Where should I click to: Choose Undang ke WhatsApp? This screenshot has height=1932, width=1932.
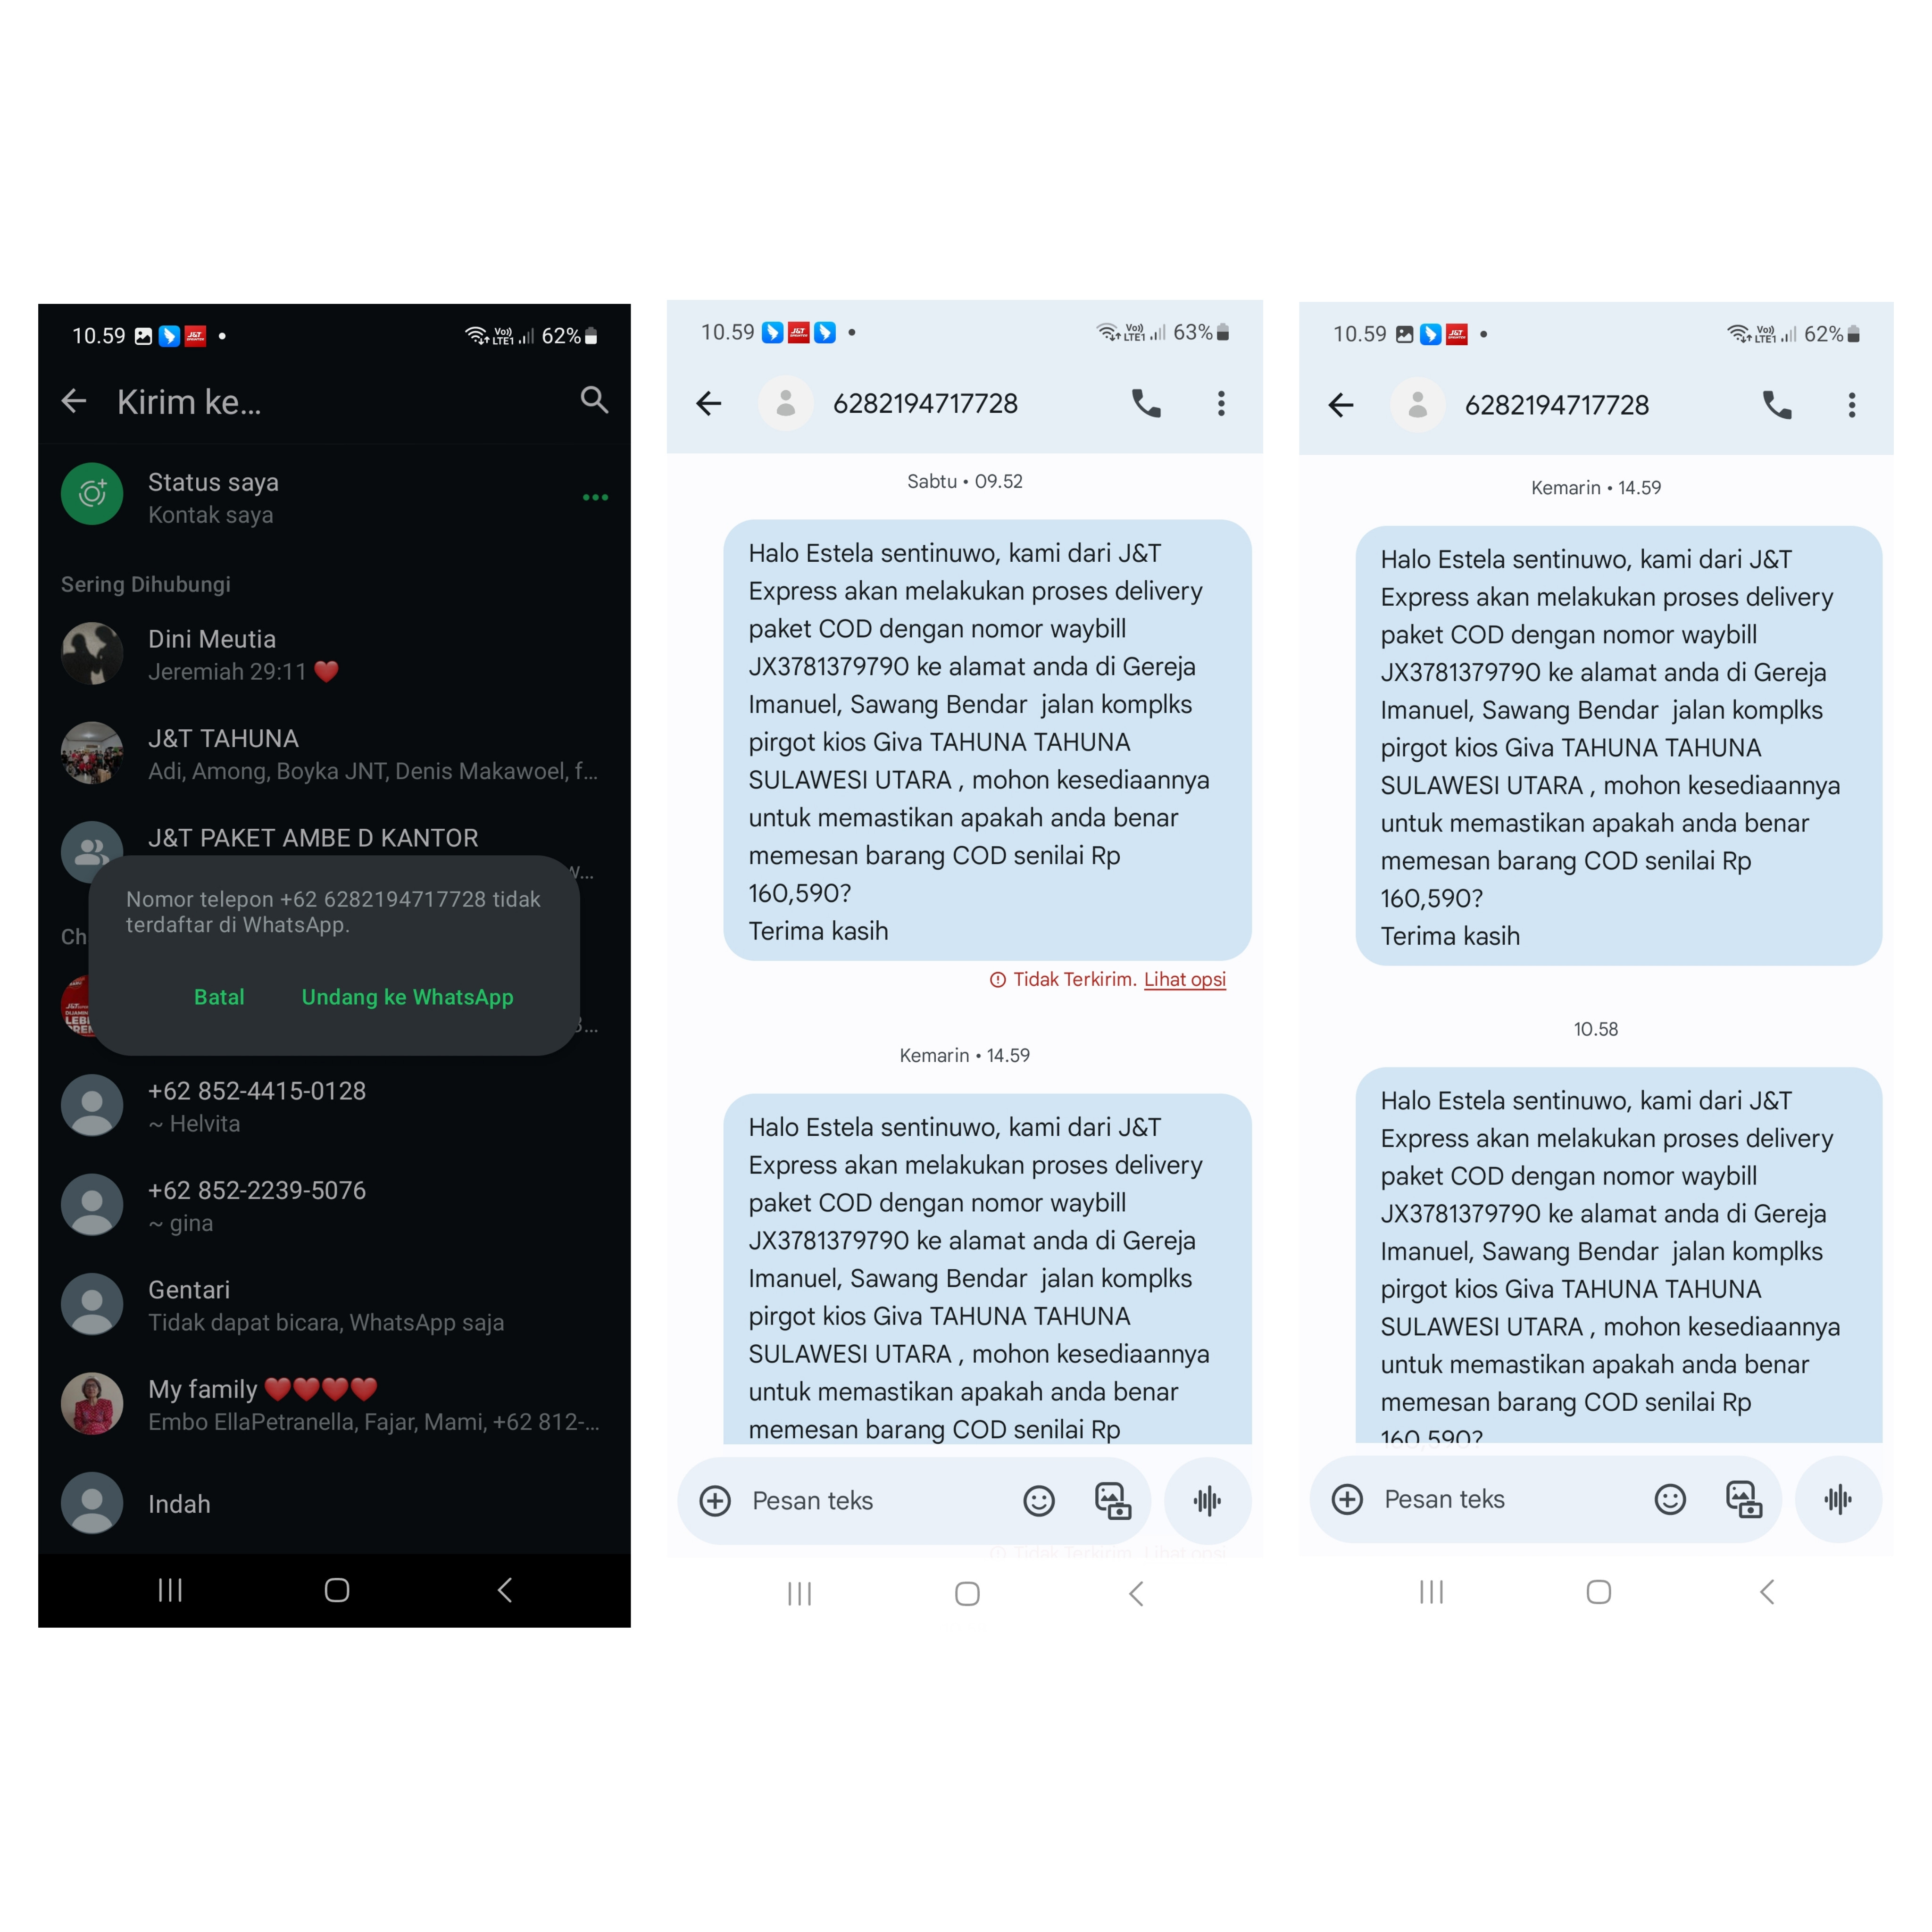407,997
